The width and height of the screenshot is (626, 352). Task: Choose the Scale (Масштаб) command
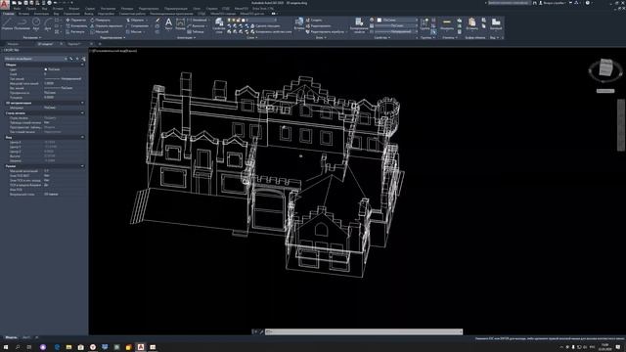click(x=99, y=31)
